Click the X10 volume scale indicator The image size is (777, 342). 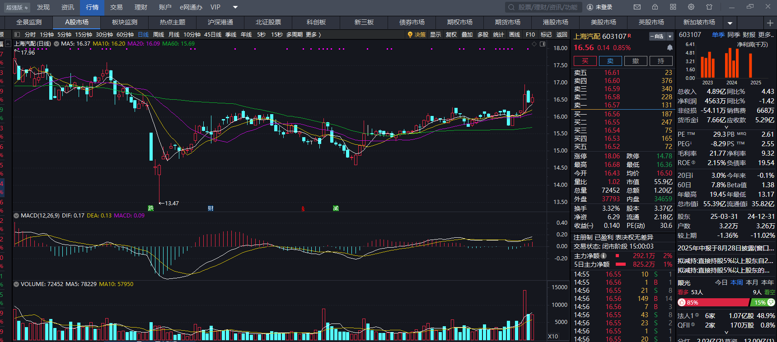(553, 337)
